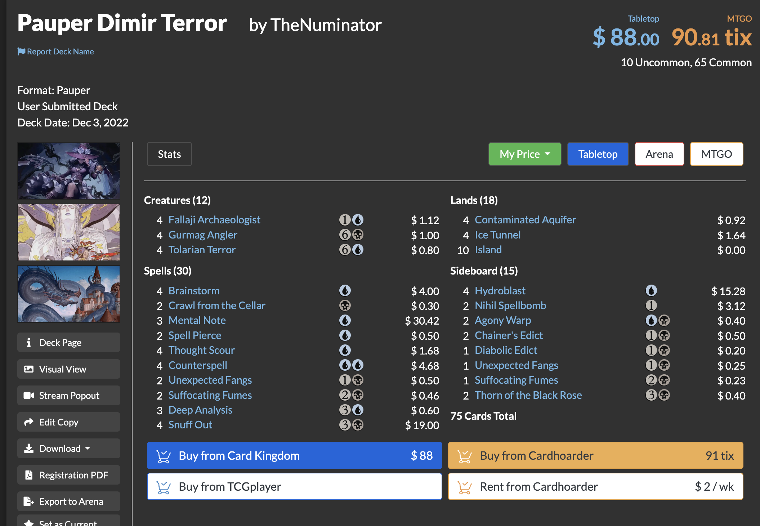Open the Diabolic Edict card link

(506, 350)
